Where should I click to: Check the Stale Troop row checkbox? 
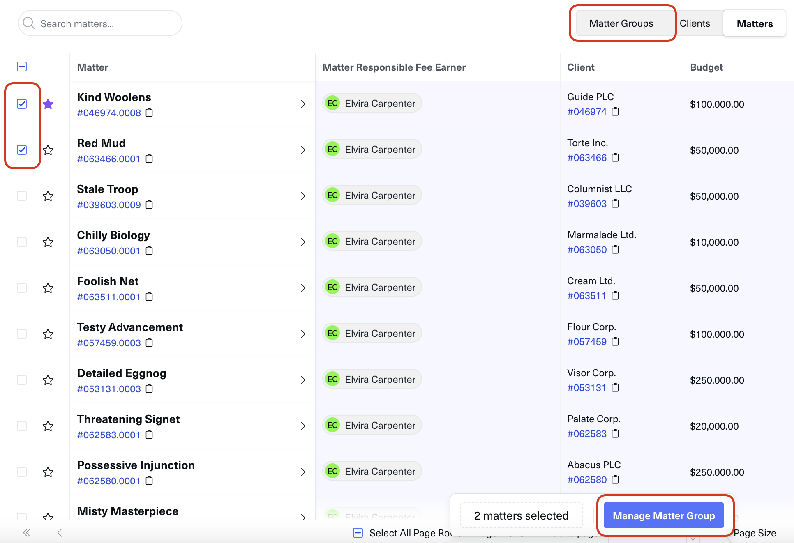point(22,196)
